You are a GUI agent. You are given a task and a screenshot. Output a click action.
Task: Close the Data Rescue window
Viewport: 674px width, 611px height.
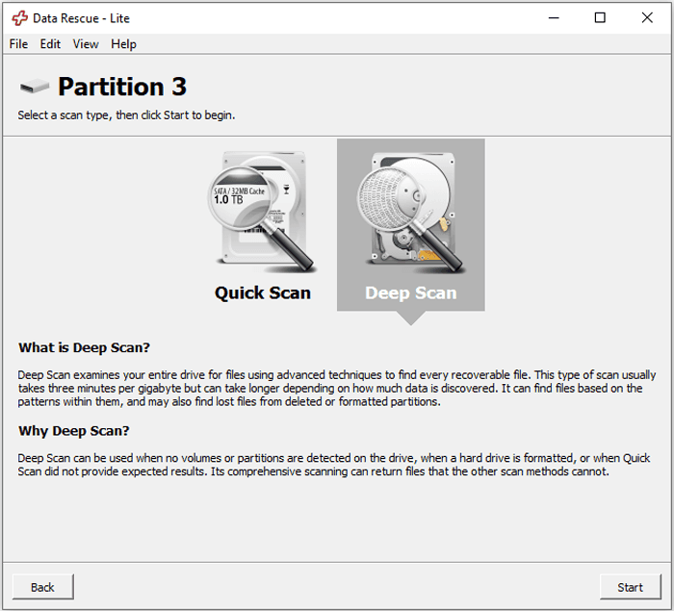coord(647,18)
